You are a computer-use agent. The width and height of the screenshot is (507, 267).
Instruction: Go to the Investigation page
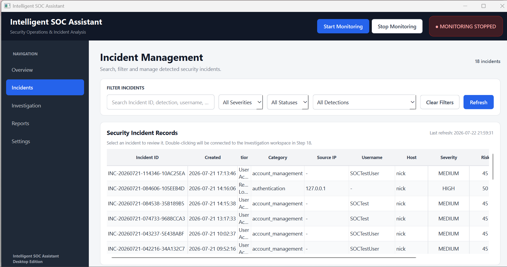tap(45, 106)
